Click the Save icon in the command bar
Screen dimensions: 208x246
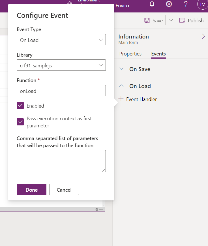(147, 20)
